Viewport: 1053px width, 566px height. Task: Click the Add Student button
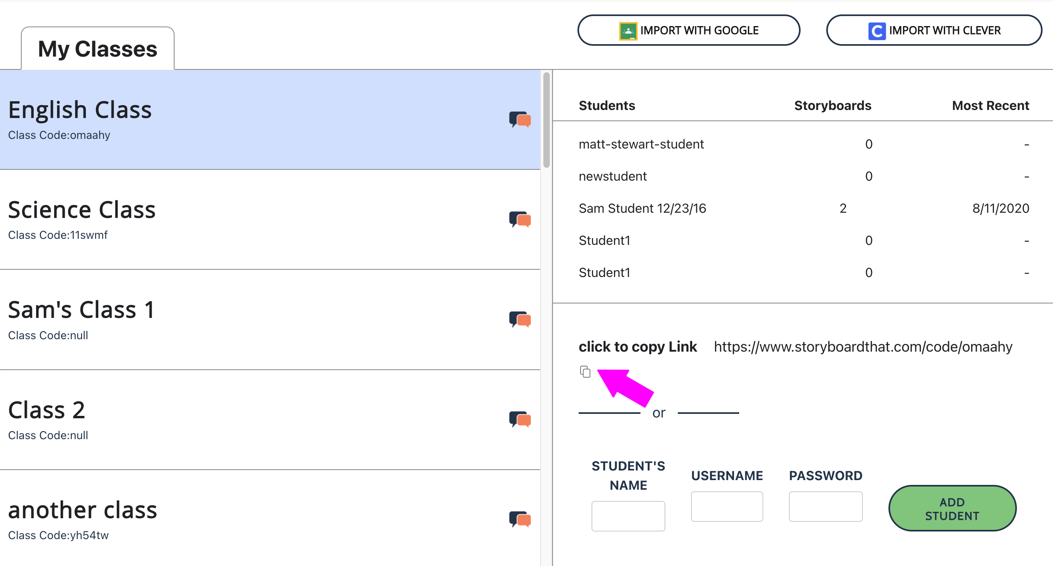952,508
